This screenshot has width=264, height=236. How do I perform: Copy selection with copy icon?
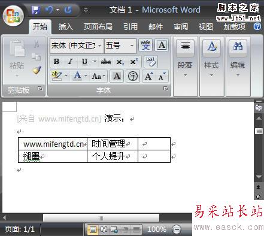tap(37, 56)
